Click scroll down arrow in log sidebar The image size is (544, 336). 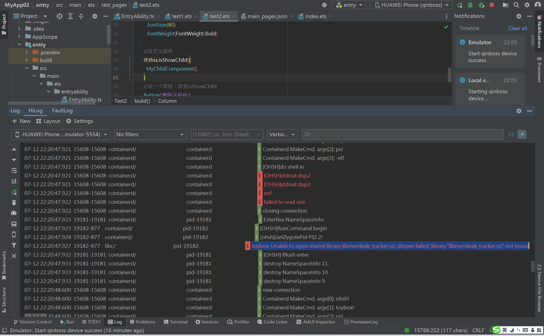[14, 160]
